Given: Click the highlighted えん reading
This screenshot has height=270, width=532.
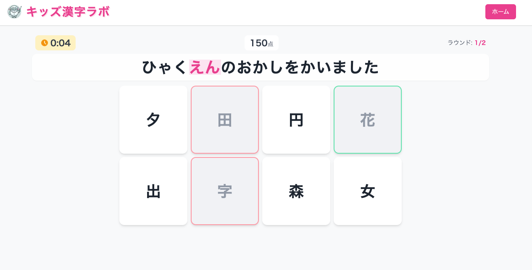Looking at the screenshot, I should pos(205,67).
